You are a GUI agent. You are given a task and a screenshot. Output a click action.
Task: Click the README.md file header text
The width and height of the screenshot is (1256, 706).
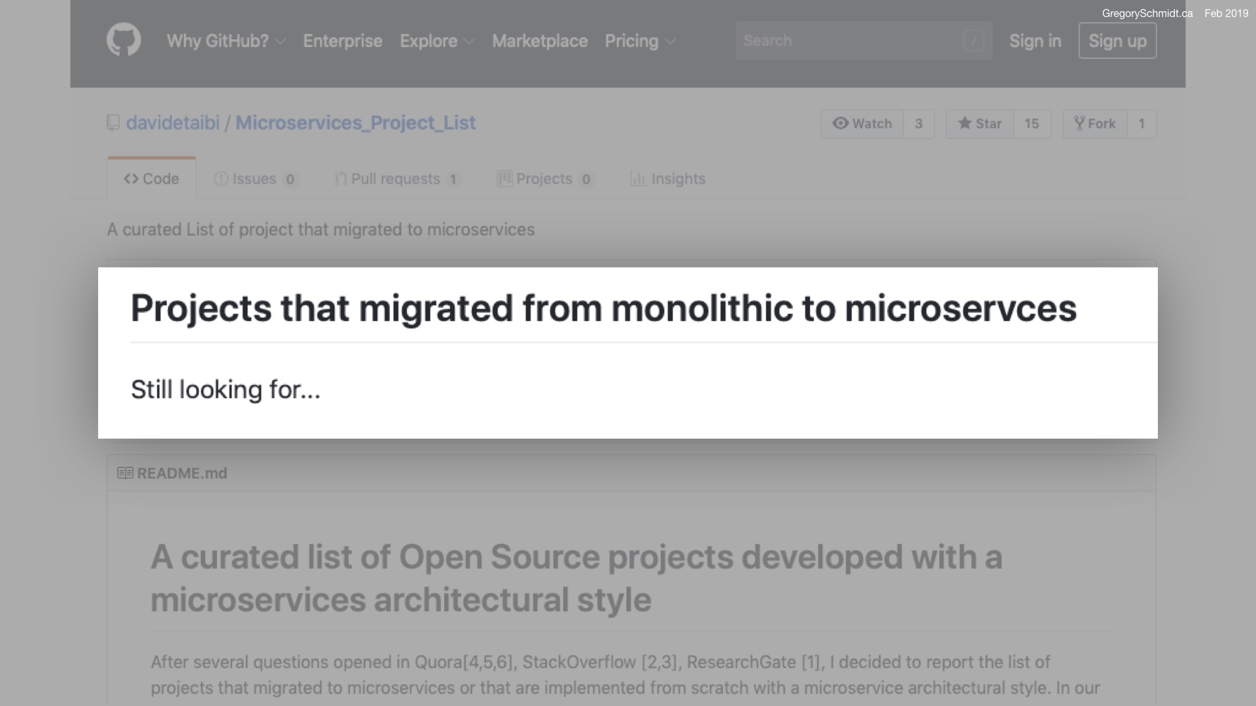(182, 473)
